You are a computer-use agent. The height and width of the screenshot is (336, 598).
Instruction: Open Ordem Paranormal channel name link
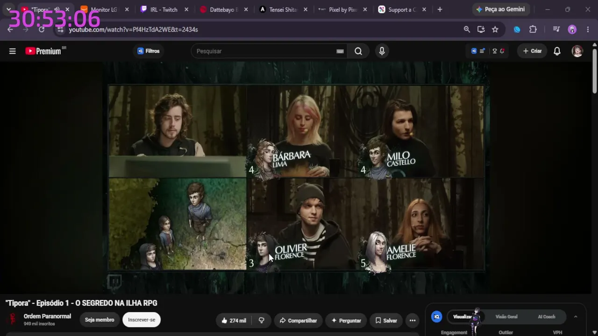coord(47,316)
